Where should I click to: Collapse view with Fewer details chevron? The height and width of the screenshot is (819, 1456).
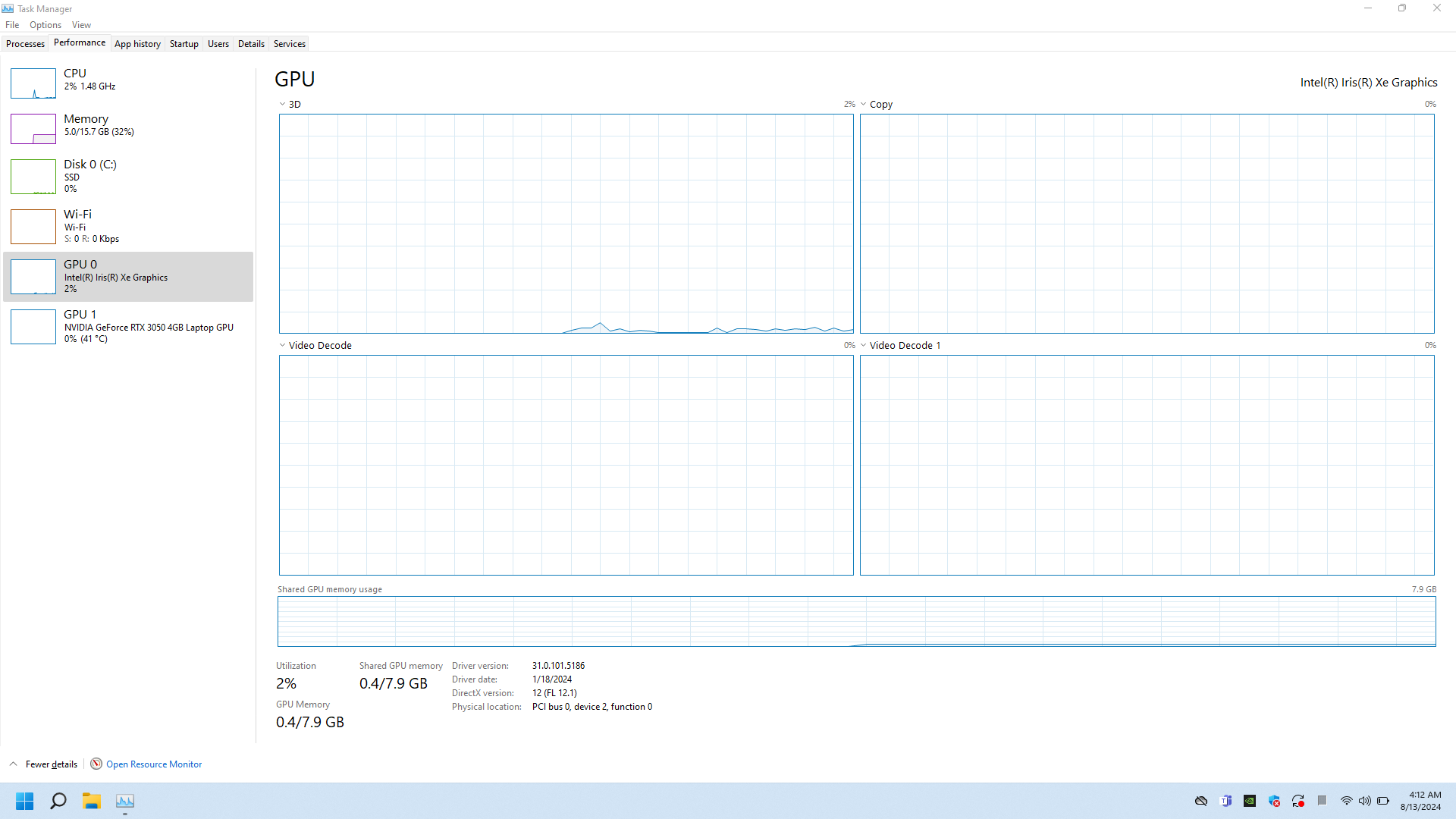coord(14,764)
